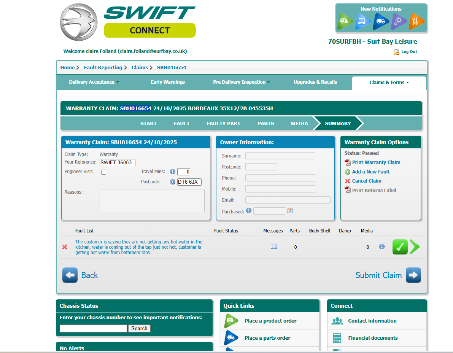Image resolution: width=453 pixels, height=353 pixels.
Task: Click the claim Postcode DT6 6JX field
Action: (189, 182)
